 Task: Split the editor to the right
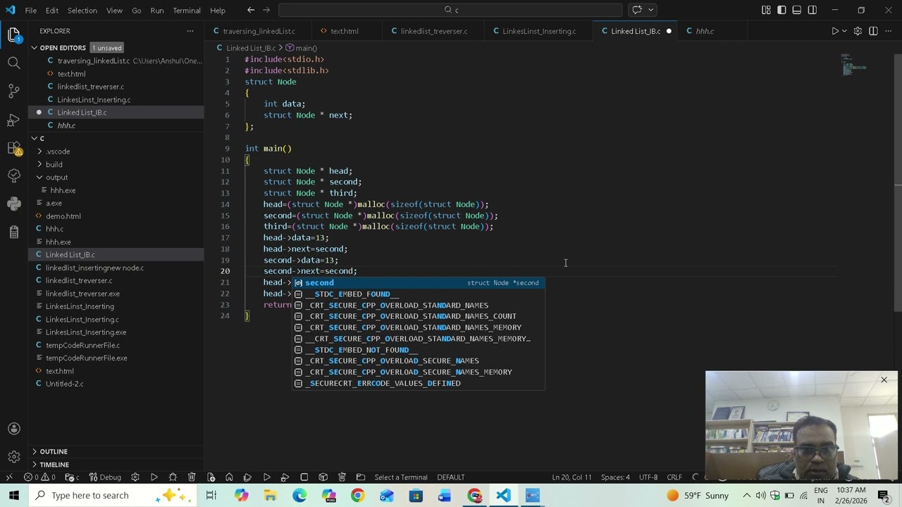click(x=873, y=31)
